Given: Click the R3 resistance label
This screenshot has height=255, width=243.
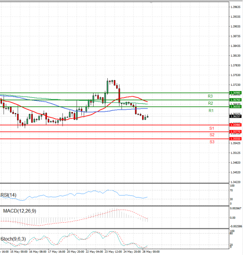Looking at the screenshot, I should click(210, 96).
